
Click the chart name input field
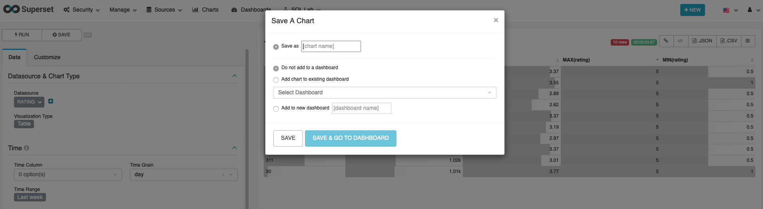pyautogui.click(x=331, y=46)
